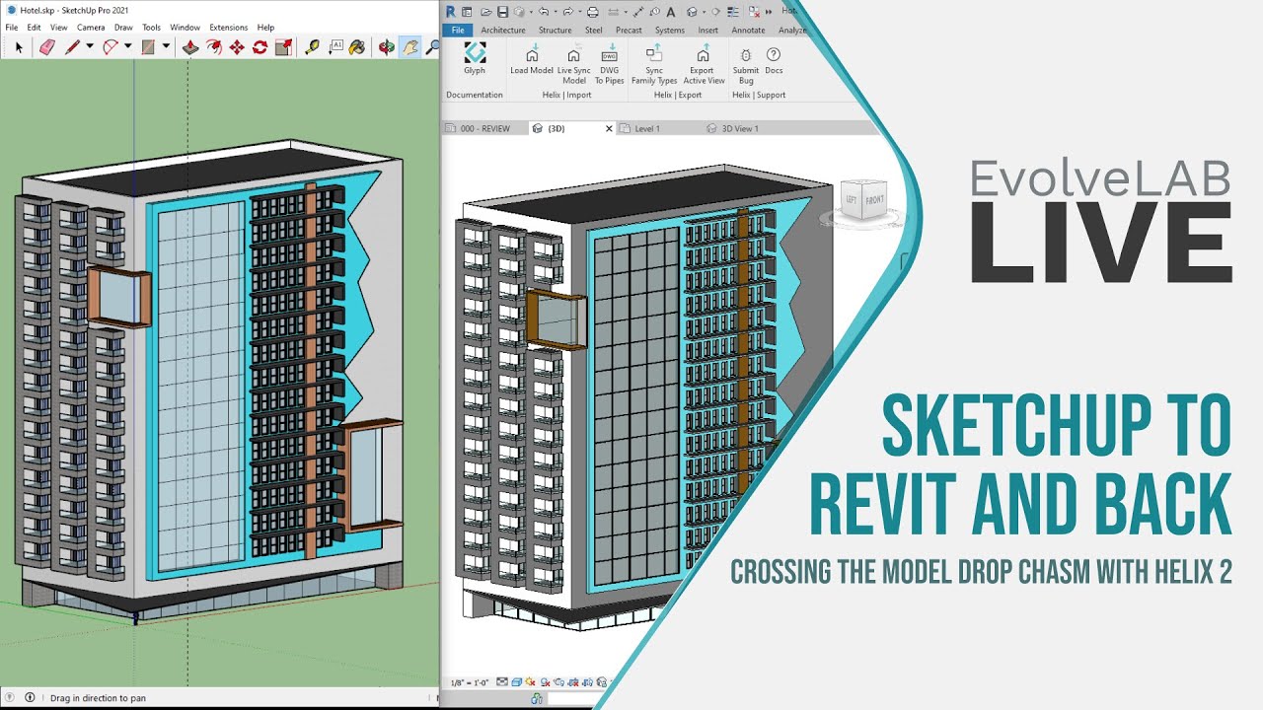Pick the Eraser tool in SketchUp
The height and width of the screenshot is (710, 1263).
coord(46,46)
